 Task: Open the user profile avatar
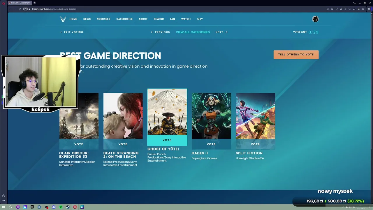[x=315, y=19]
